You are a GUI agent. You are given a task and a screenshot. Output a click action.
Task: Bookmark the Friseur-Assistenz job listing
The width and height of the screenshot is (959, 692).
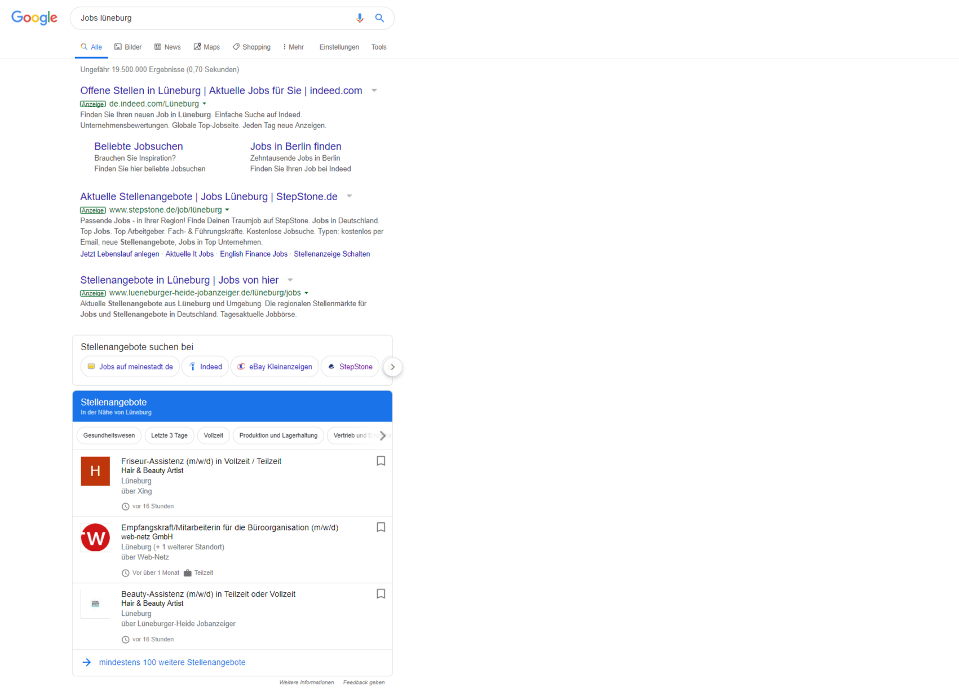pos(381,461)
